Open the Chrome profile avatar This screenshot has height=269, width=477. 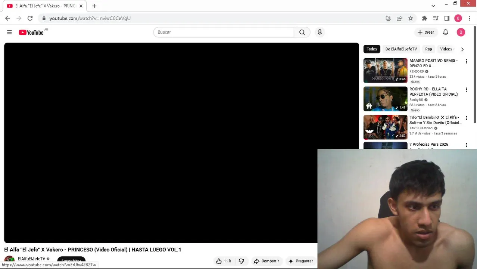coord(458,18)
